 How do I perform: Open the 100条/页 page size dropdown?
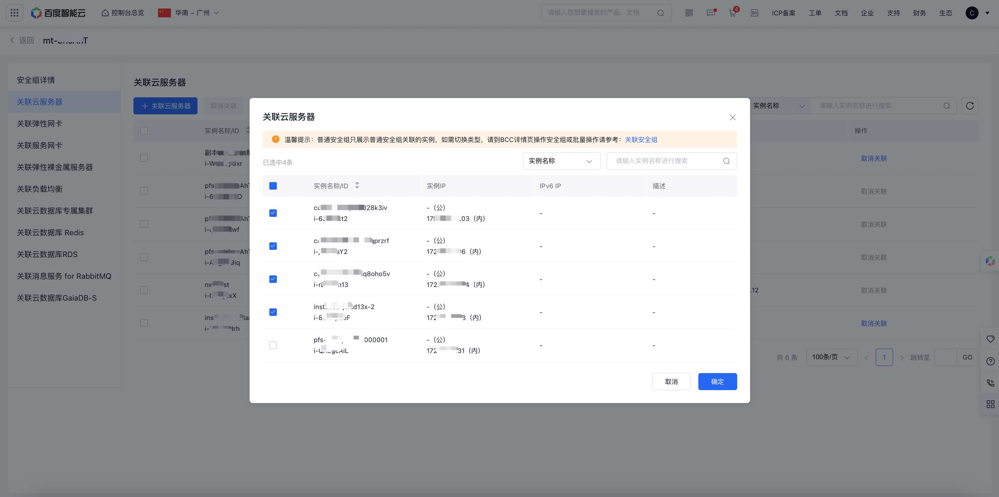pos(831,357)
